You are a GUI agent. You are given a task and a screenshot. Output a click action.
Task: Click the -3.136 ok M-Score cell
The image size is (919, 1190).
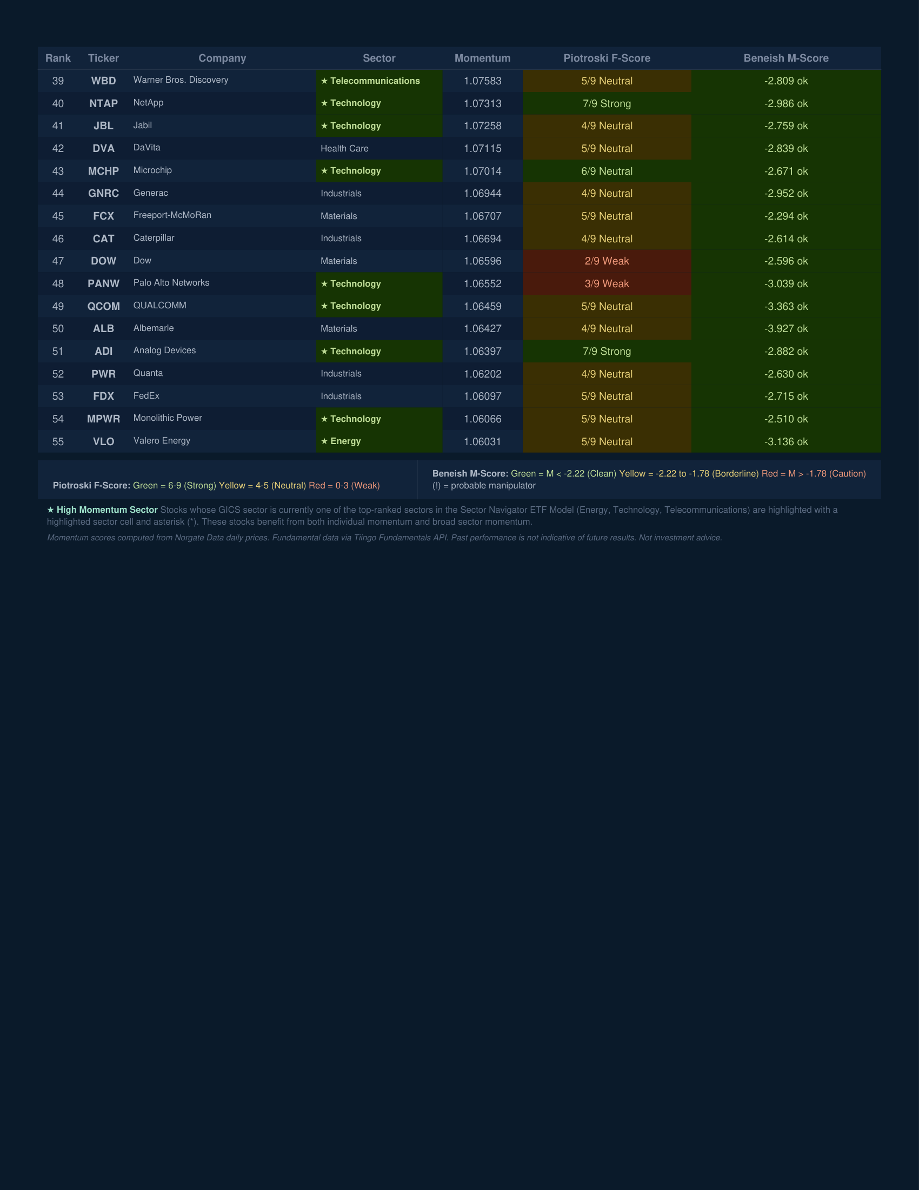click(786, 441)
